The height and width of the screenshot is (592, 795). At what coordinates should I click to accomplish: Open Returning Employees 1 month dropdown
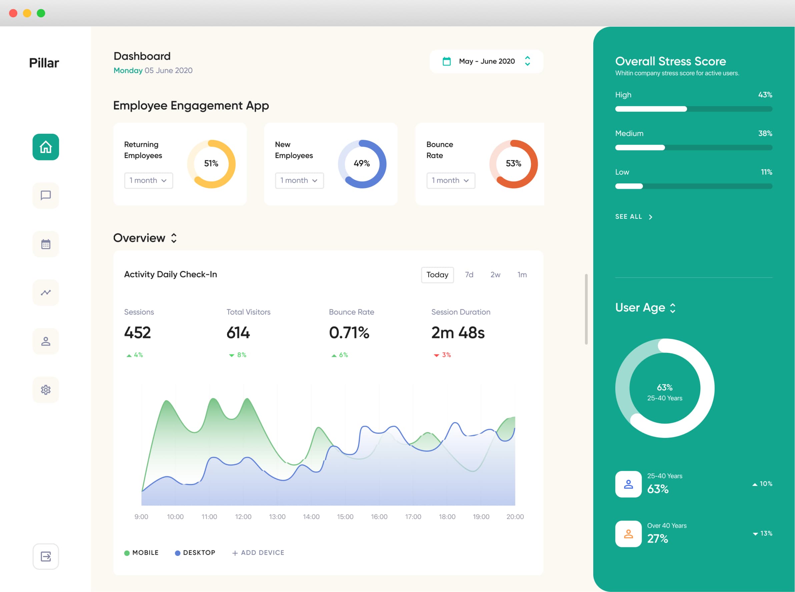pyautogui.click(x=148, y=180)
